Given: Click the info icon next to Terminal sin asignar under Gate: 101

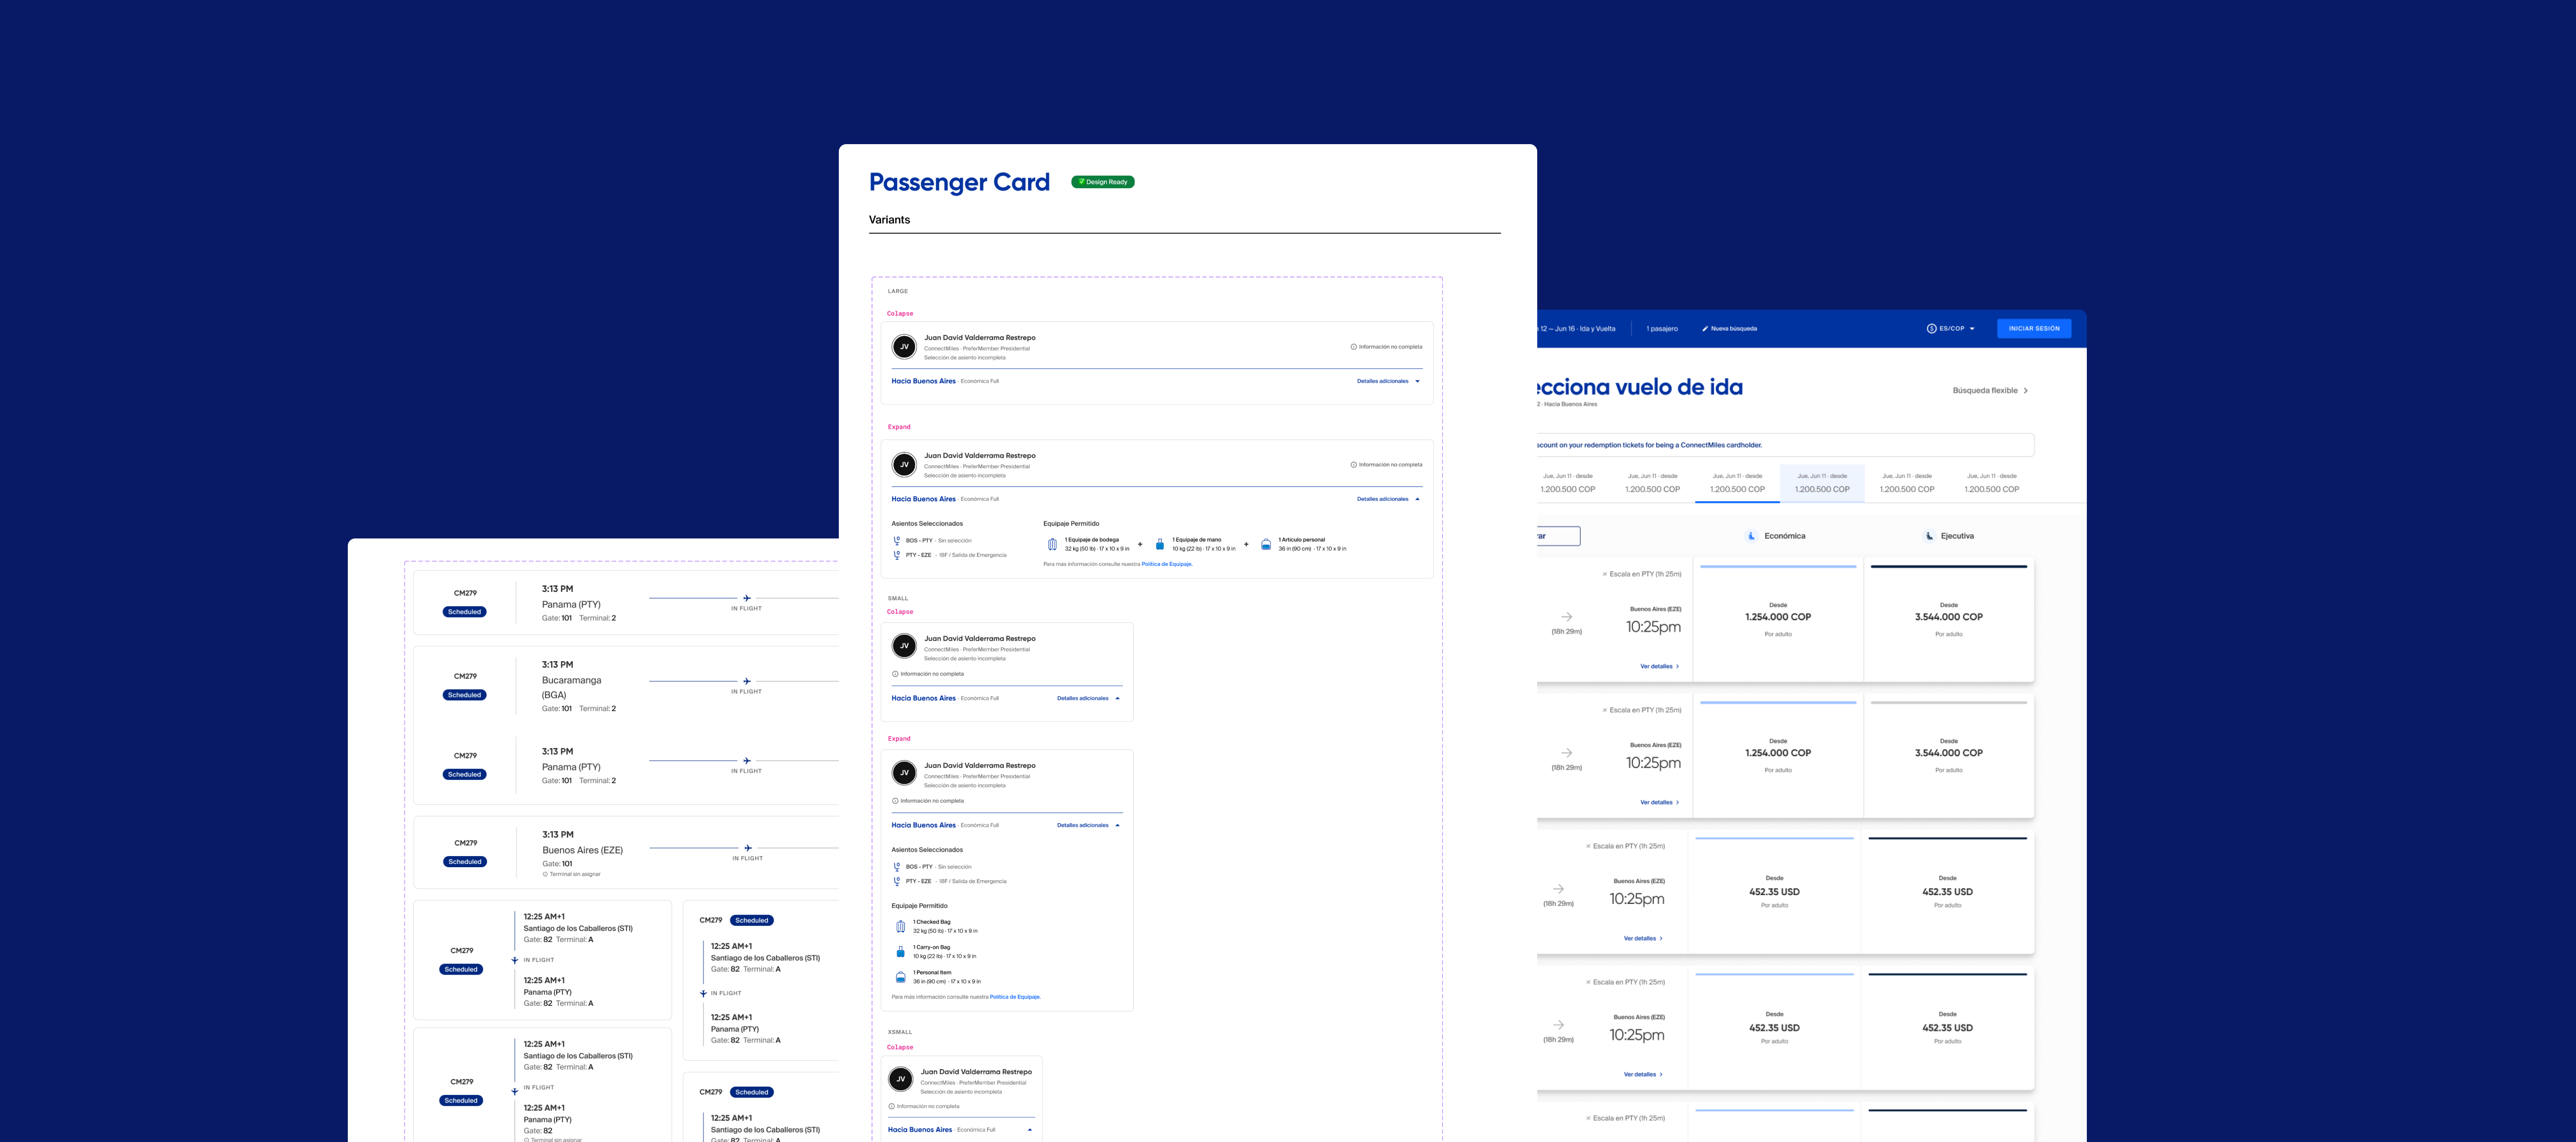Looking at the screenshot, I should click(x=545, y=874).
